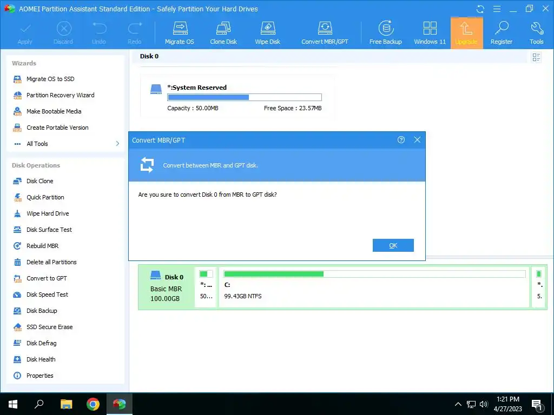The height and width of the screenshot is (415, 554).
Task: Click the refresh icon in title bar
Action: click(480, 9)
